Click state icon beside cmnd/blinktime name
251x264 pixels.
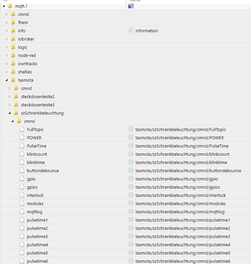tap(131, 162)
